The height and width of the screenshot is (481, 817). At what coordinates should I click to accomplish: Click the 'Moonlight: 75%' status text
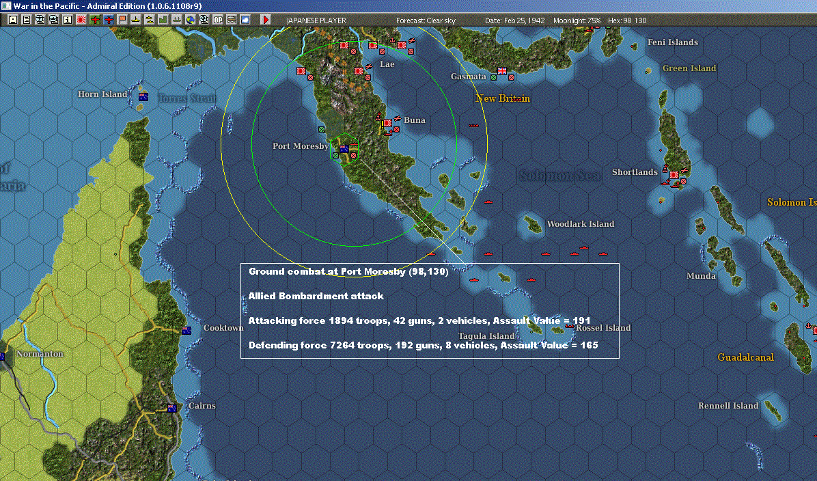click(577, 20)
